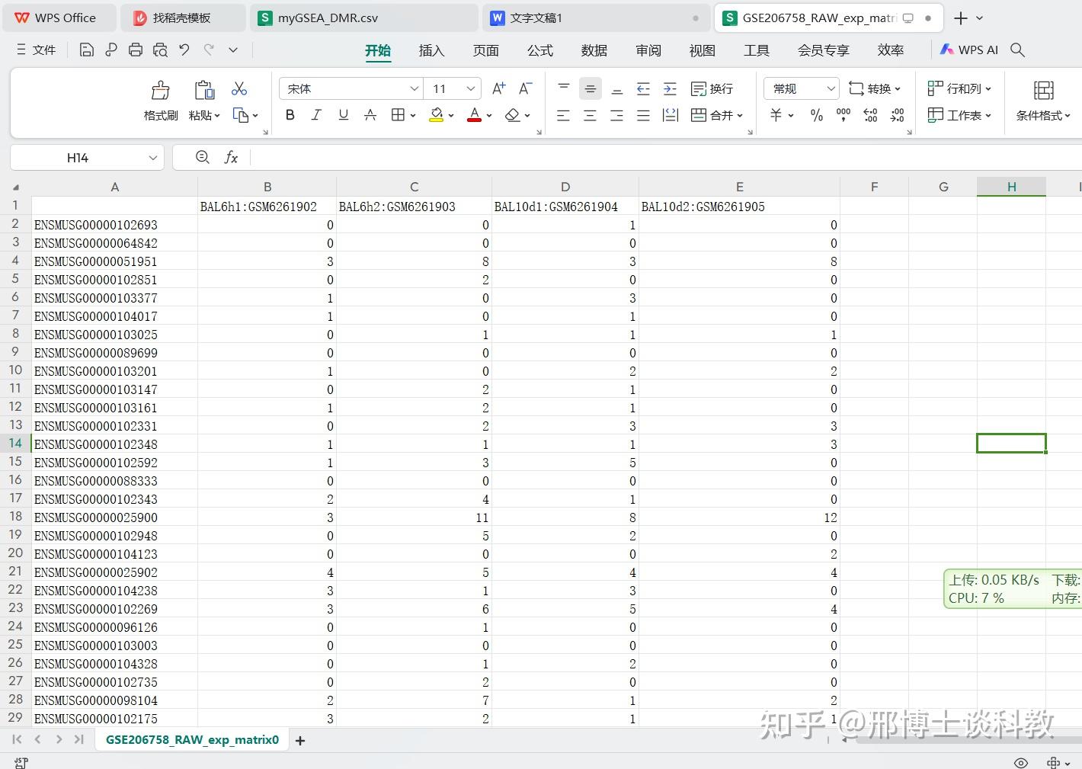Screen dimensions: 1082x769
Task: Click the percent style % icon
Action: [816, 114]
